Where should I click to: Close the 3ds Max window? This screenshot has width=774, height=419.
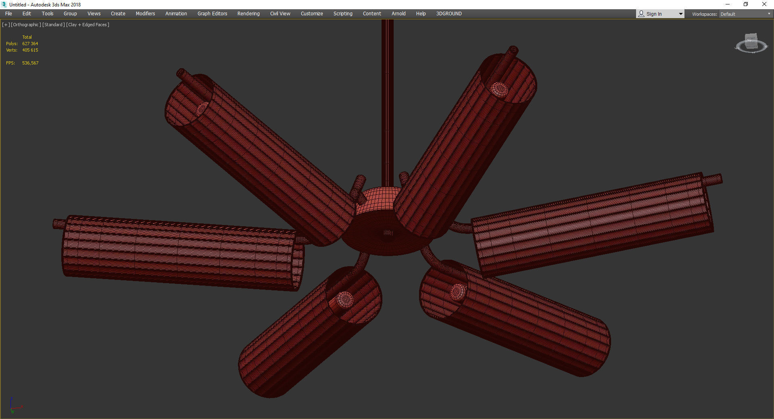coord(764,4)
